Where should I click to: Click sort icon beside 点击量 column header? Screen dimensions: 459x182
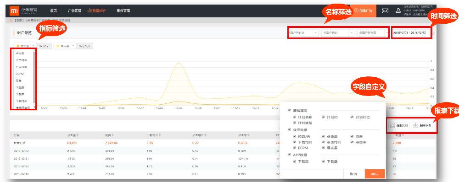click(x=78, y=135)
